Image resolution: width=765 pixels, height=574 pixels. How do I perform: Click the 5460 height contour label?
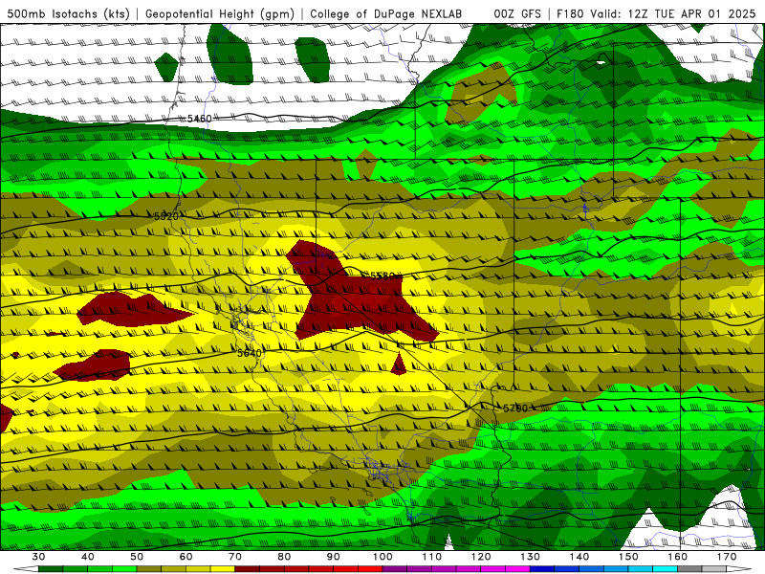200,119
